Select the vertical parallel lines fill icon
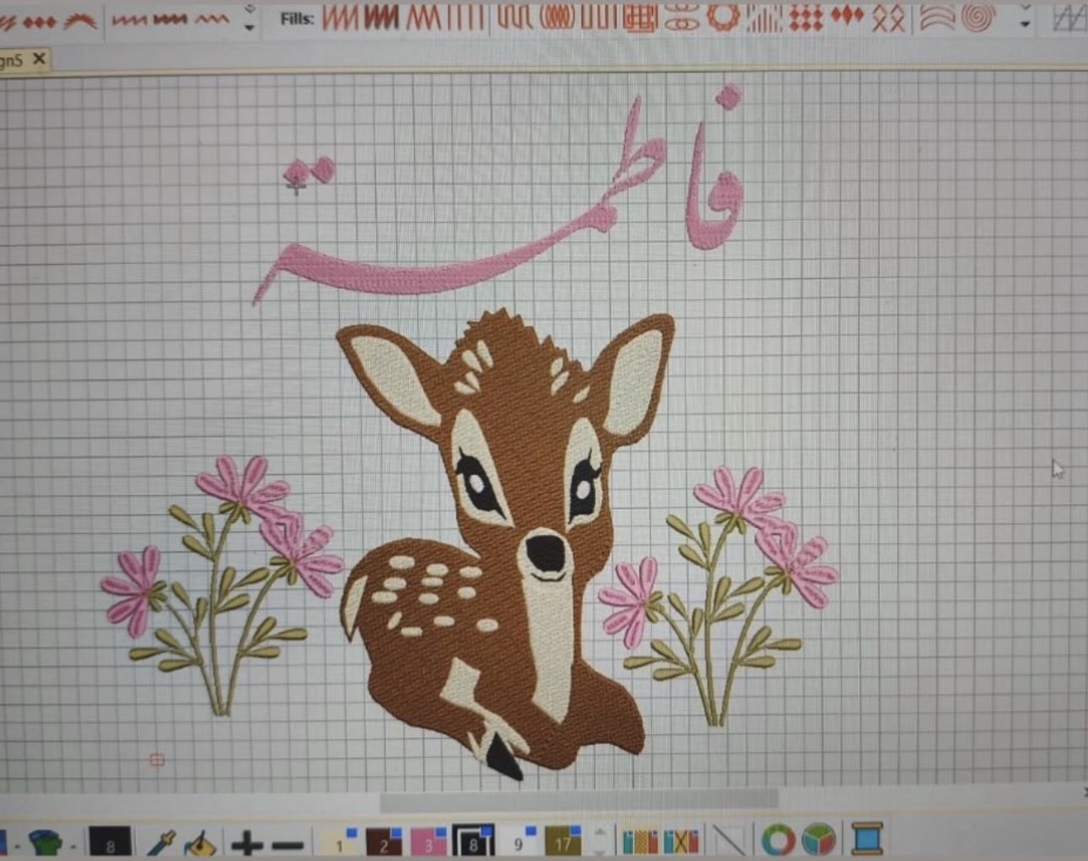This screenshot has width=1088, height=861. click(x=466, y=17)
